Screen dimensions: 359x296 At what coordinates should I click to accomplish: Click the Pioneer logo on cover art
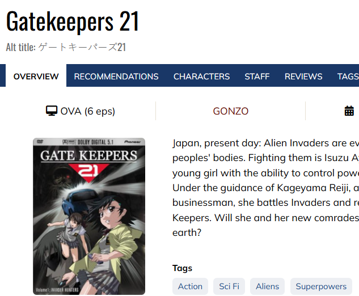(132, 142)
